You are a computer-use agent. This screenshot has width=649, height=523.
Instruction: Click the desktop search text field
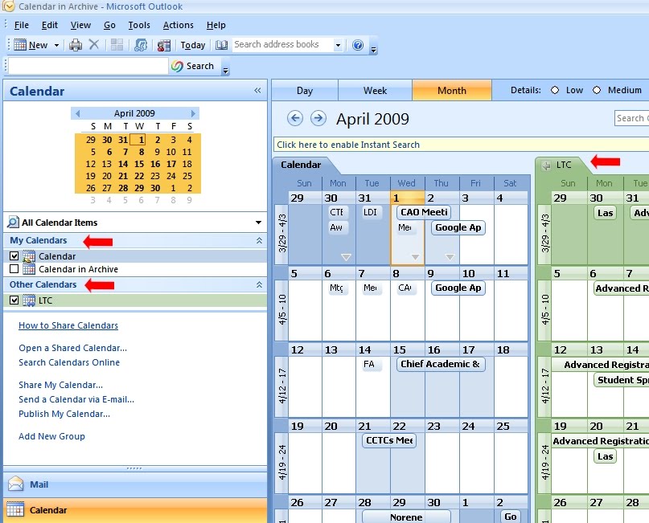pos(88,66)
